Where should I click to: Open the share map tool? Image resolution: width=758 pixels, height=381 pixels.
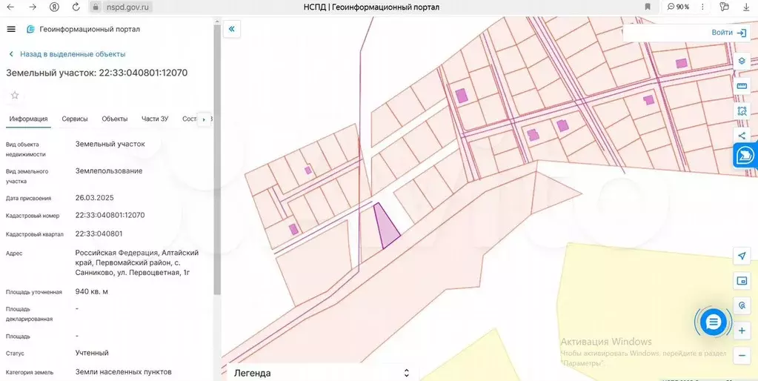click(x=742, y=136)
